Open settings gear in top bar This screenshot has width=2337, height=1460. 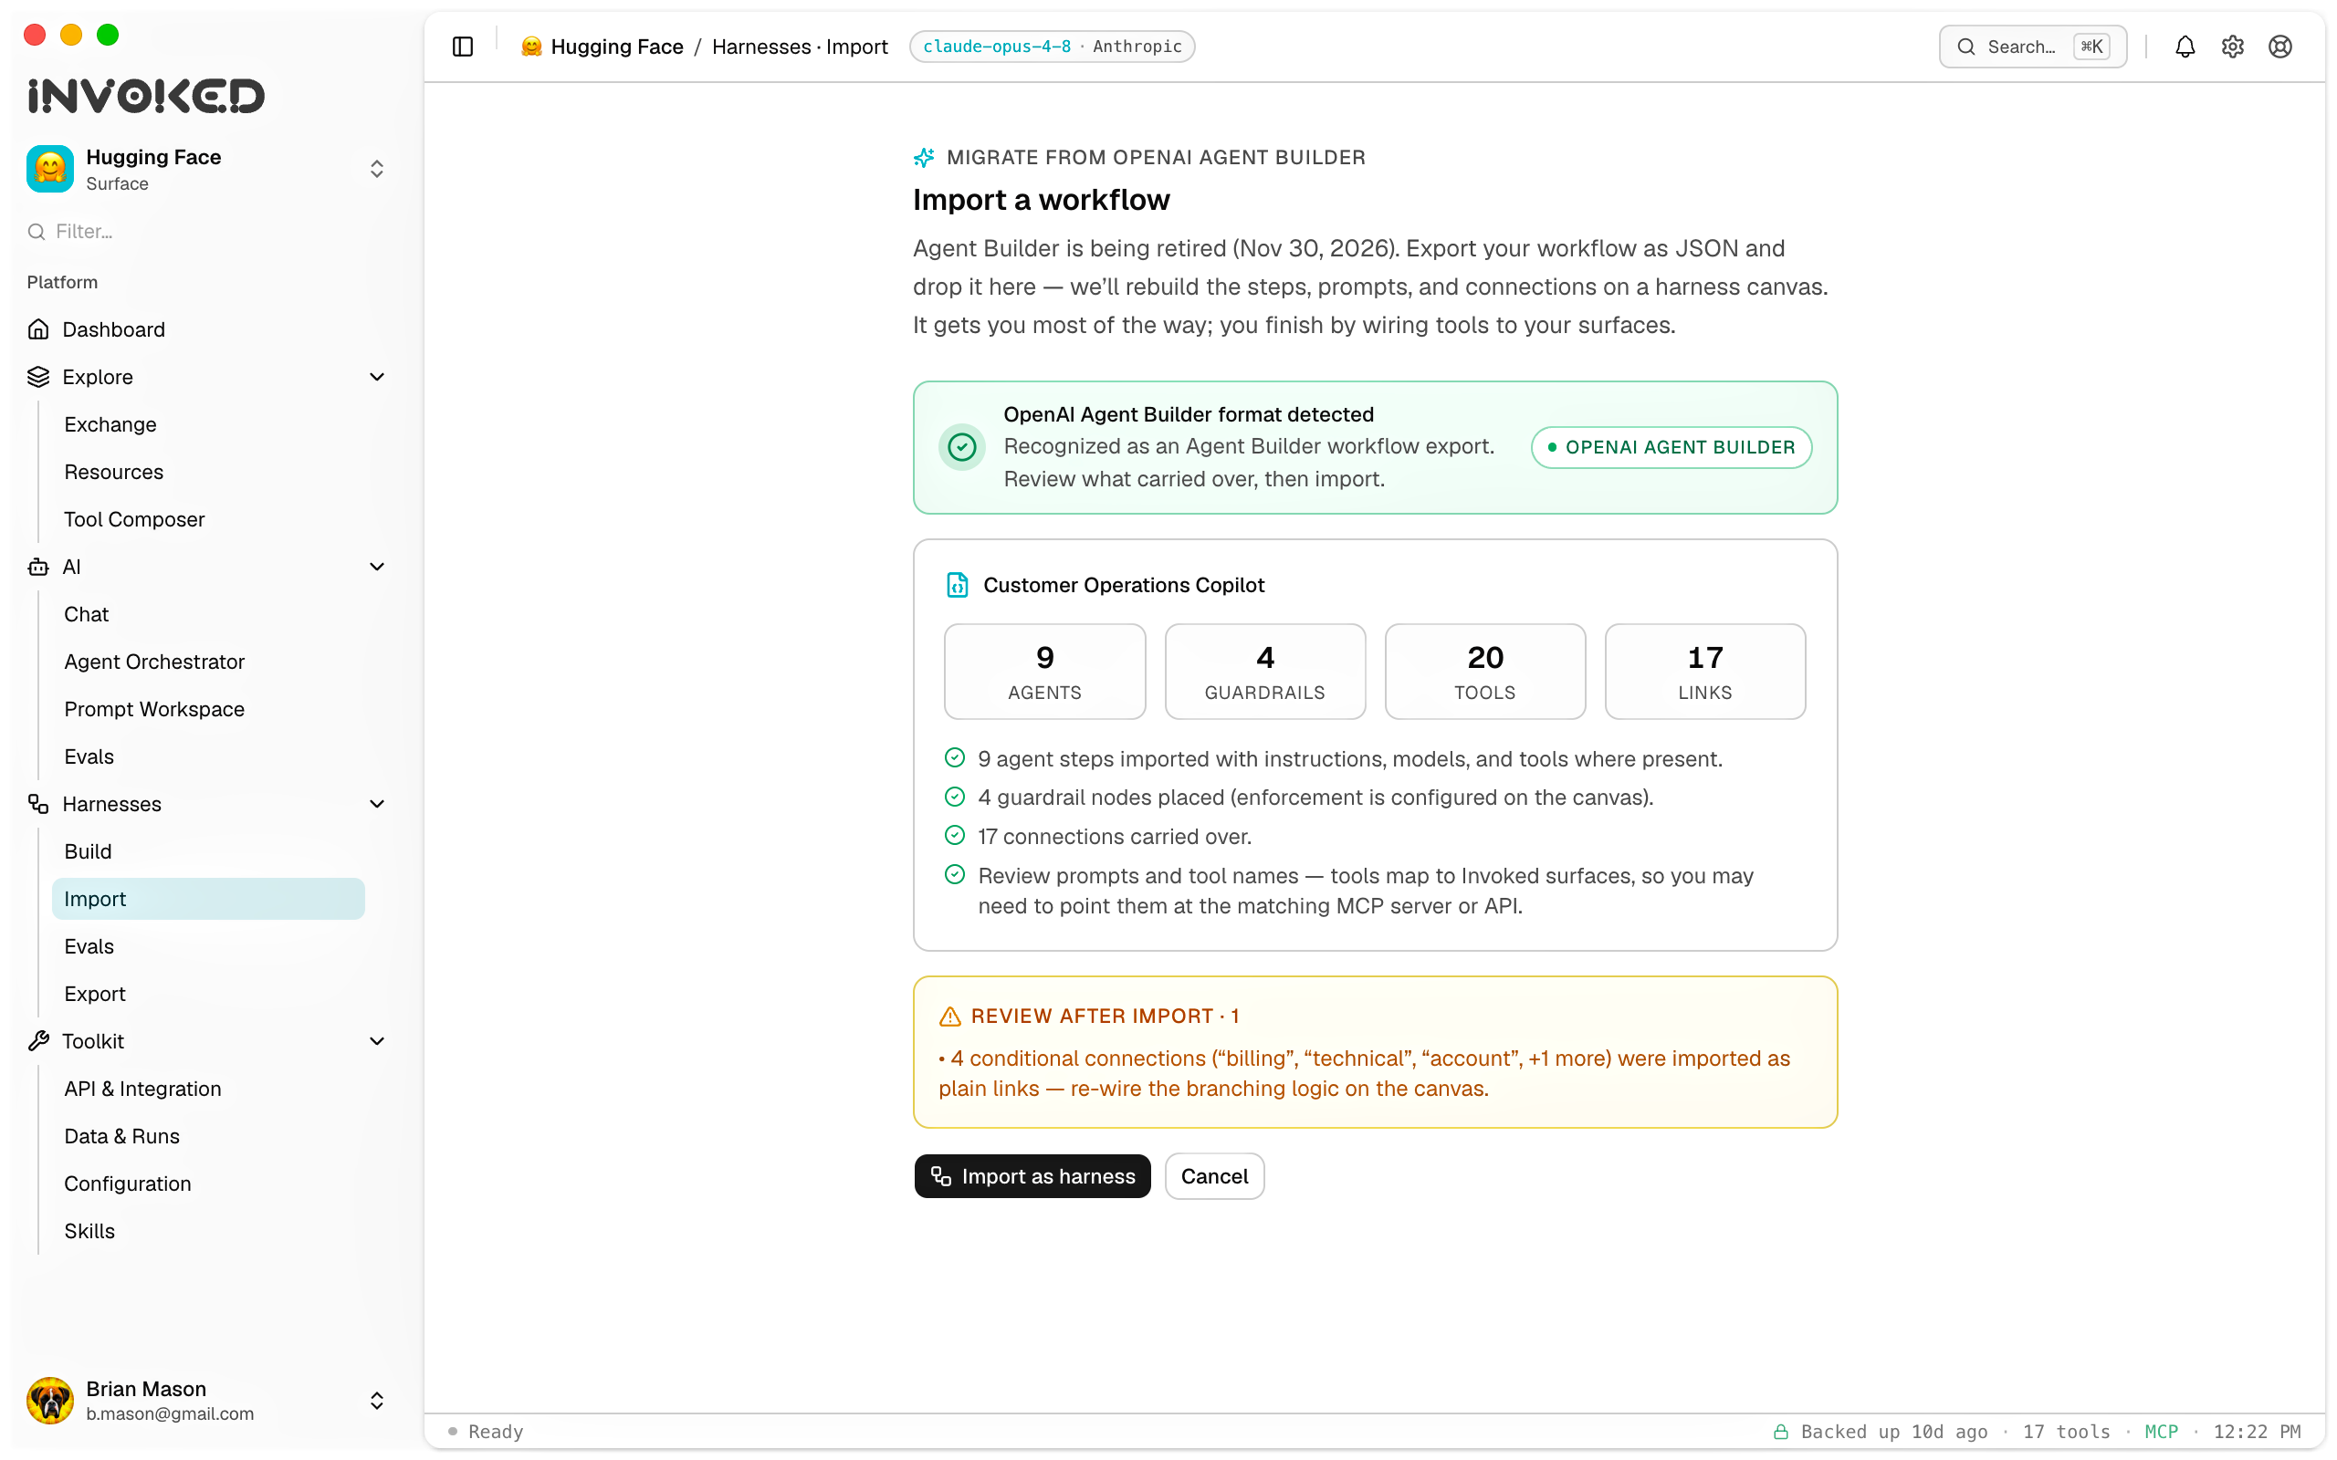coord(2232,47)
